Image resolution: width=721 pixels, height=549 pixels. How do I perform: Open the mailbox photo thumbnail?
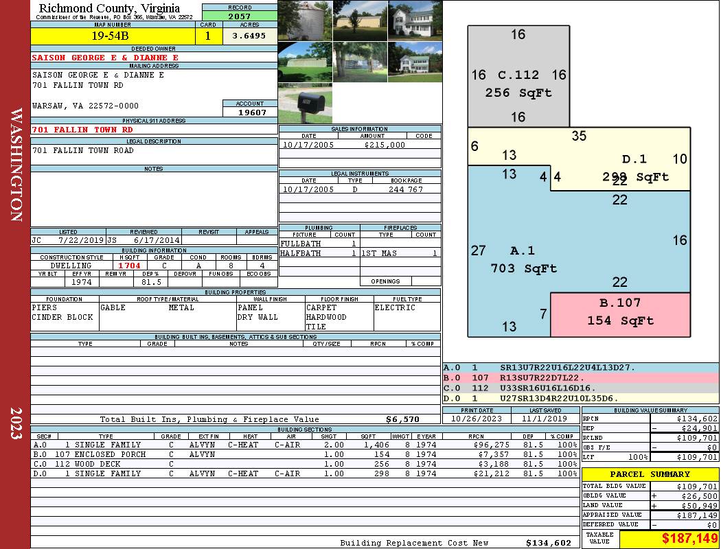pos(305,104)
